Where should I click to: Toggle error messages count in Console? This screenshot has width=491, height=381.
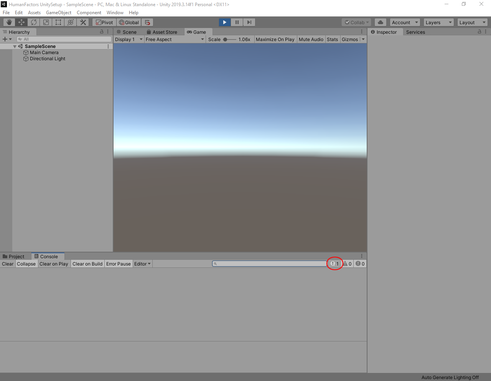pyautogui.click(x=360, y=264)
